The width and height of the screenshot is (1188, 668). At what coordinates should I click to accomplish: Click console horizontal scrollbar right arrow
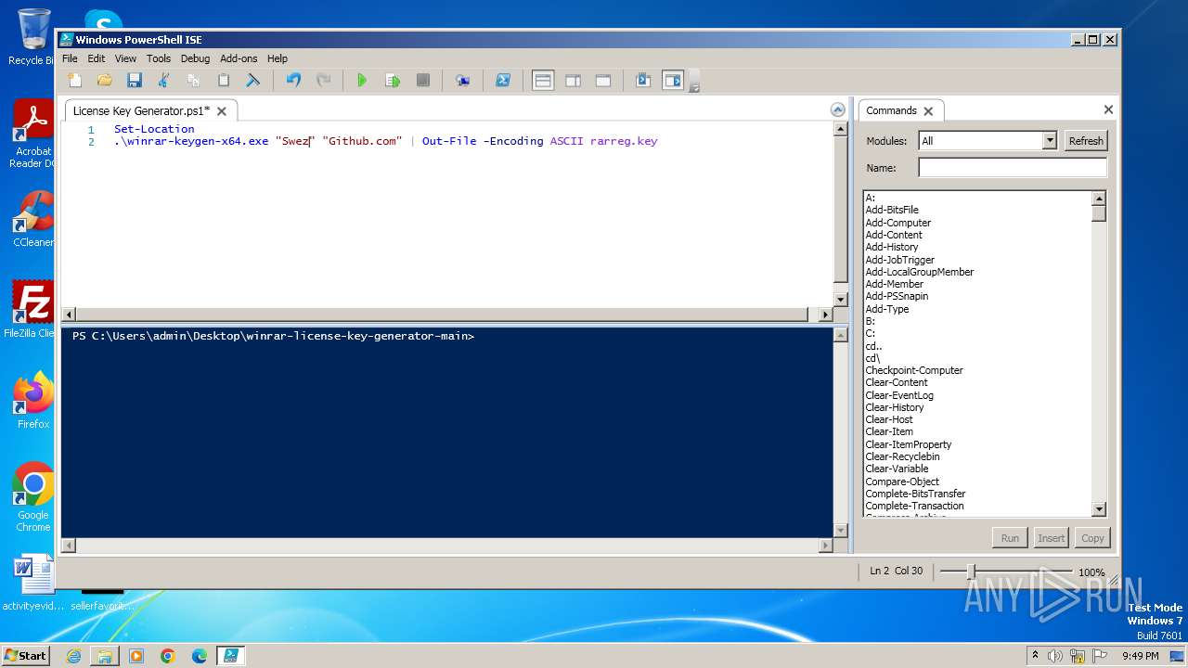826,546
